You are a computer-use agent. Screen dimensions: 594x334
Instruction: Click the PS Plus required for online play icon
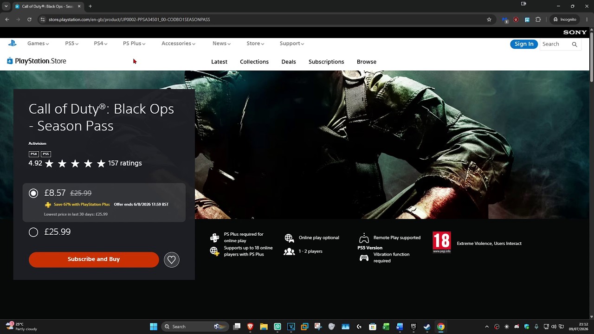click(214, 238)
